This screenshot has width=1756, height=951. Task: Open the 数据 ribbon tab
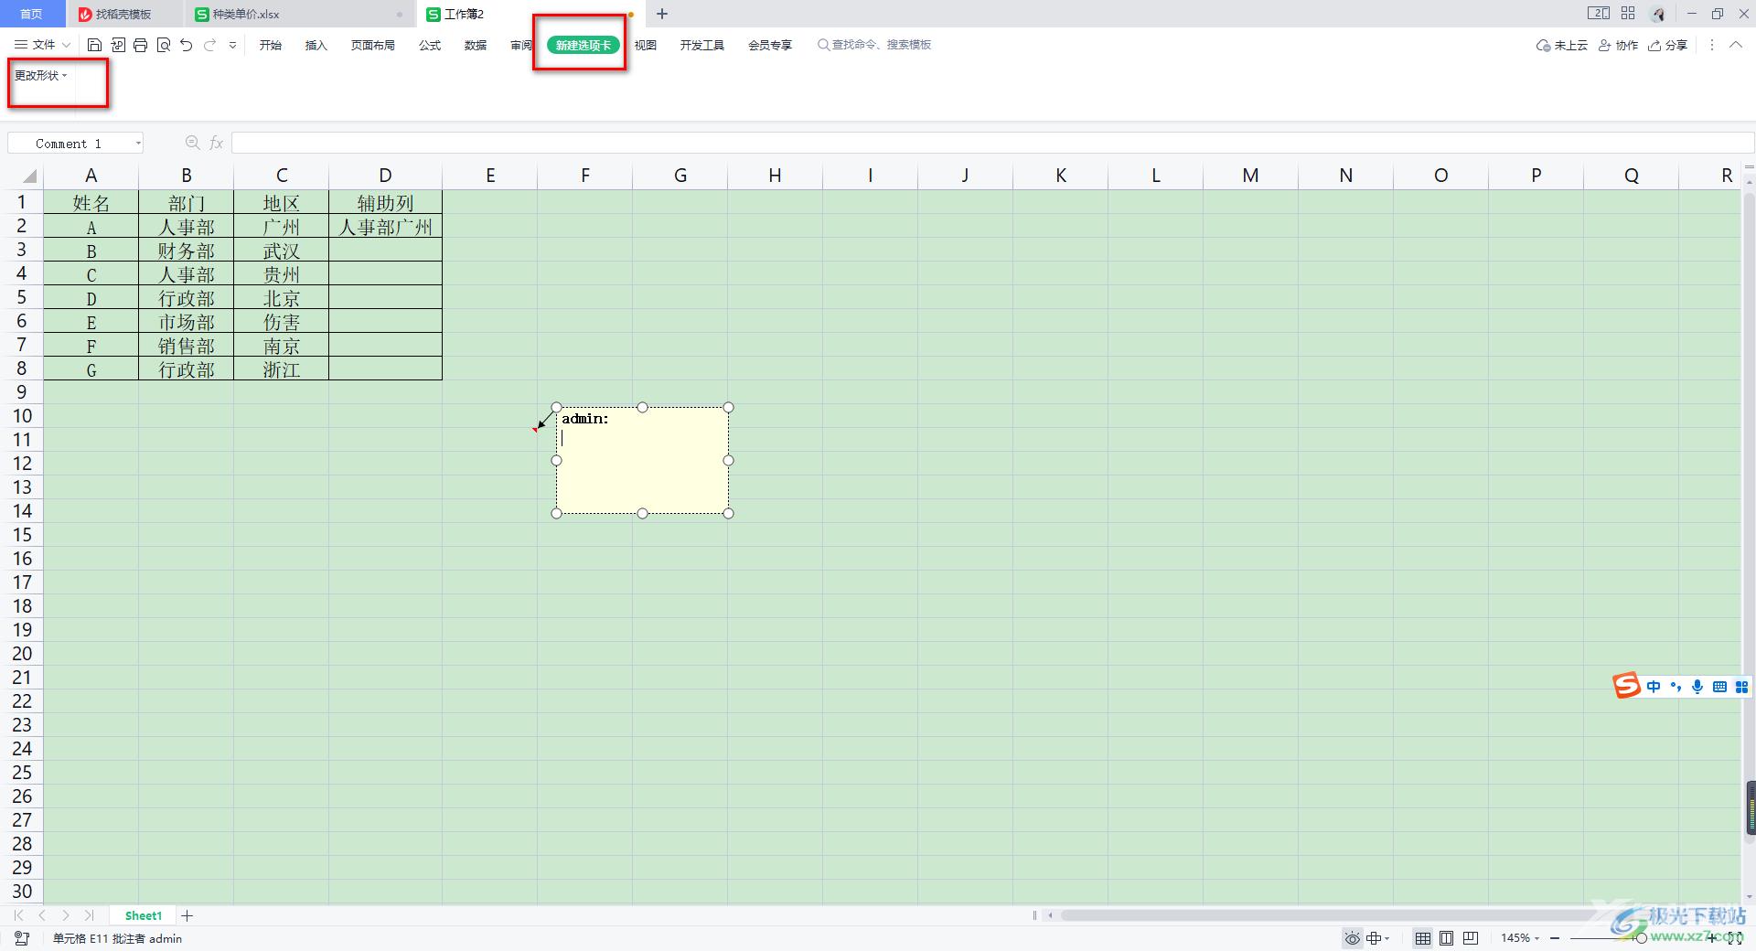(x=476, y=45)
